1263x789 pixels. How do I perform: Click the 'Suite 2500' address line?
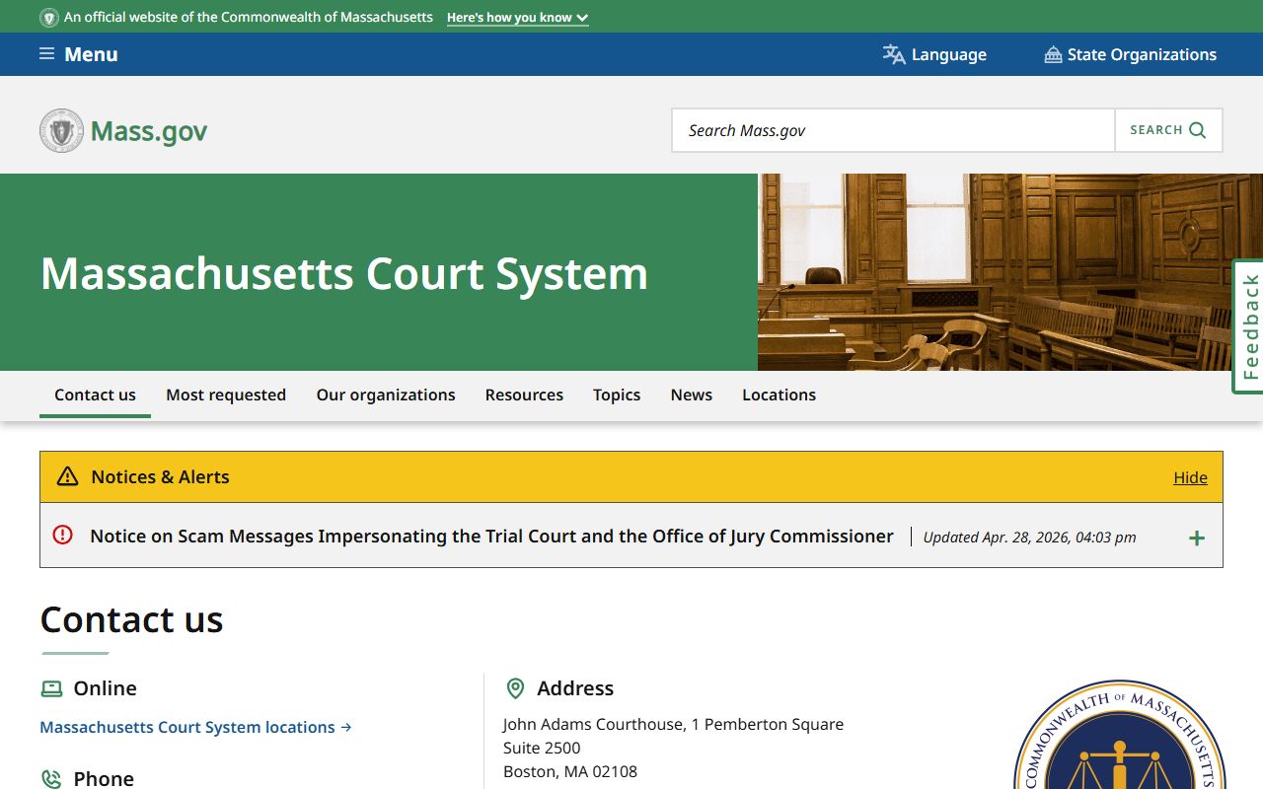542,748
